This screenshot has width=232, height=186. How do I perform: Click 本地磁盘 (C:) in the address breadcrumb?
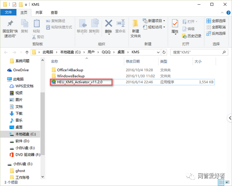tap(70, 52)
